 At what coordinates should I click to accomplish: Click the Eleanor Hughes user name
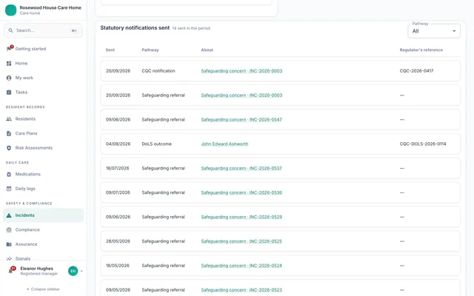pos(36,269)
